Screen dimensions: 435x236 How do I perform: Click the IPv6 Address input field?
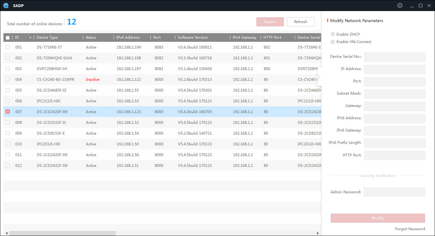395,119
